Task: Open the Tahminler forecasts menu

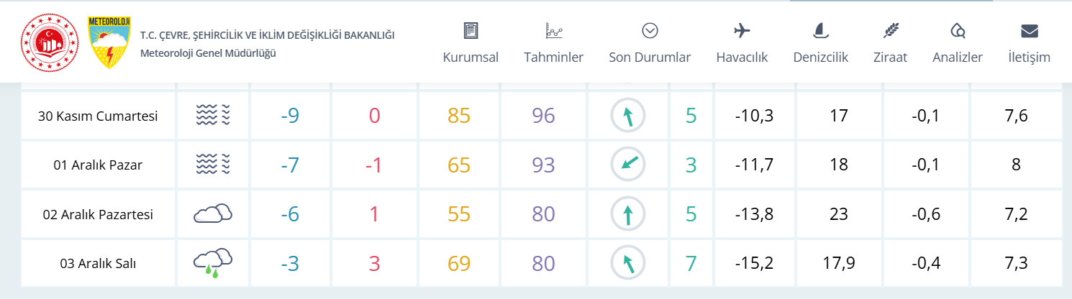Action: pyautogui.click(x=553, y=43)
